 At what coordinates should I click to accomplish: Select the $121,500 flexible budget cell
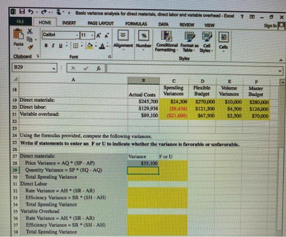[x=202, y=109]
